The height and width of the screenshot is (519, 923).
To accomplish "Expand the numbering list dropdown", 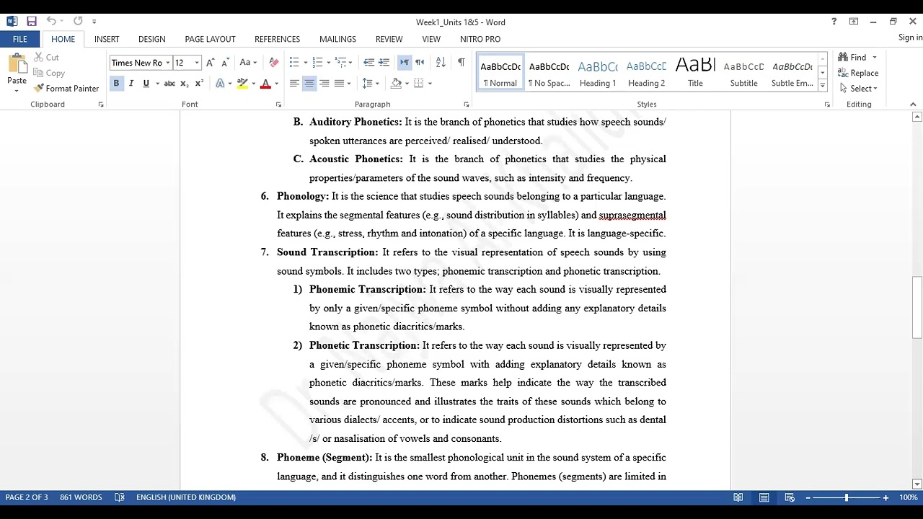I will pyautogui.click(x=329, y=63).
